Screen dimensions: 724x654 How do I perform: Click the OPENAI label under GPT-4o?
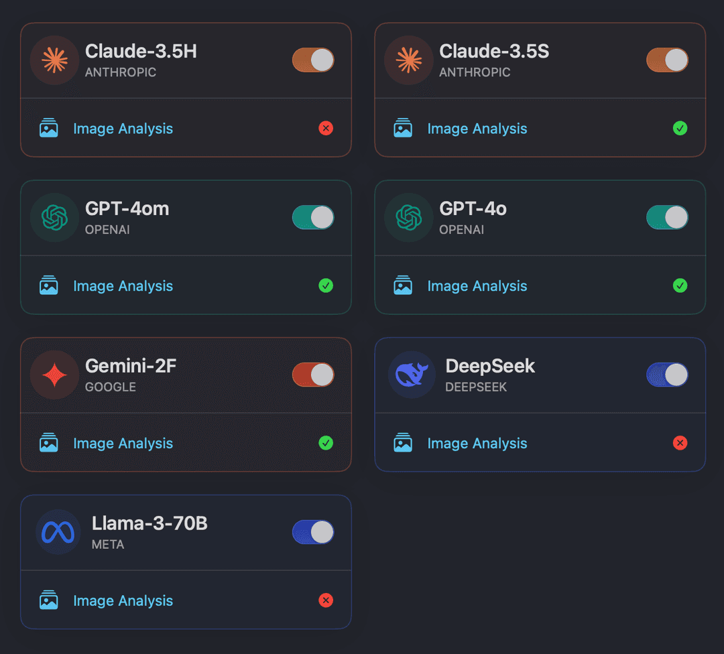click(461, 230)
